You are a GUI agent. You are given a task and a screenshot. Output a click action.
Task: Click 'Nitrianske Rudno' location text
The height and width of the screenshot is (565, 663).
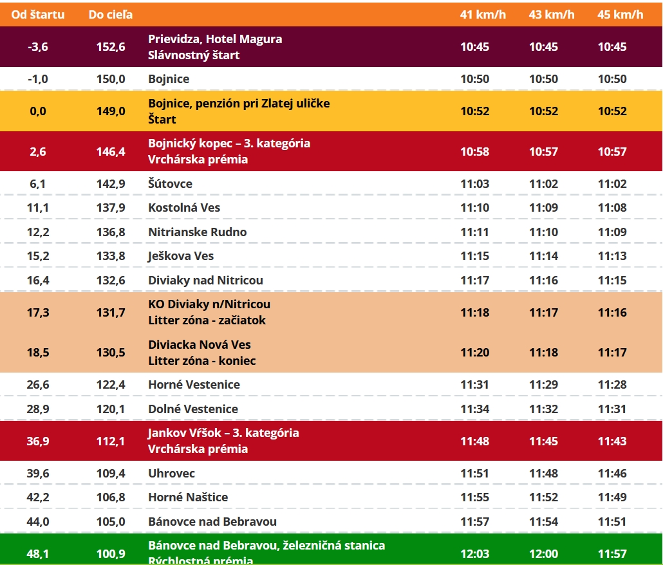197,232
